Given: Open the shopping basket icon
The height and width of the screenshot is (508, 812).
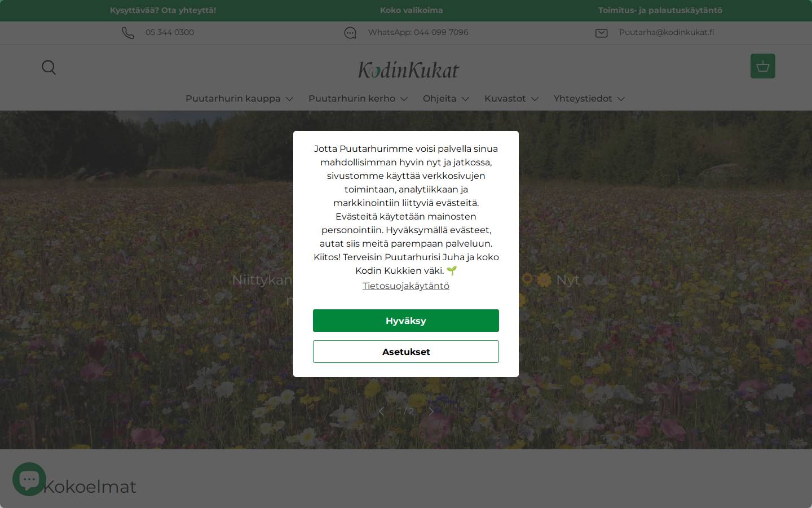Looking at the screenshot, I should [762, 66].
